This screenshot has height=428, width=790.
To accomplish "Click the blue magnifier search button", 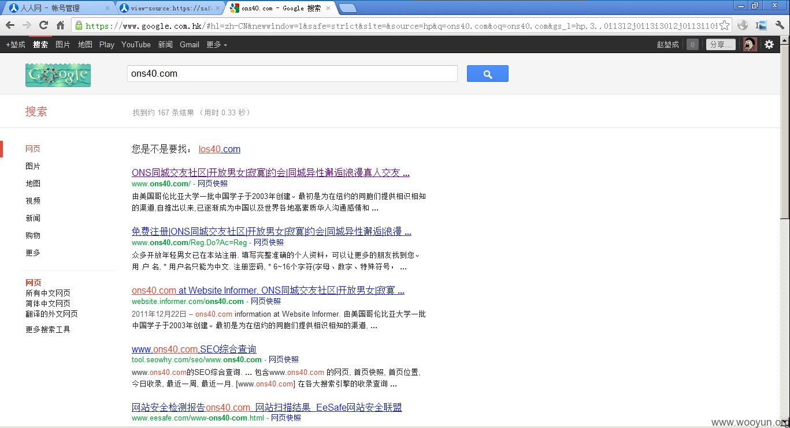I will [487, 74].
